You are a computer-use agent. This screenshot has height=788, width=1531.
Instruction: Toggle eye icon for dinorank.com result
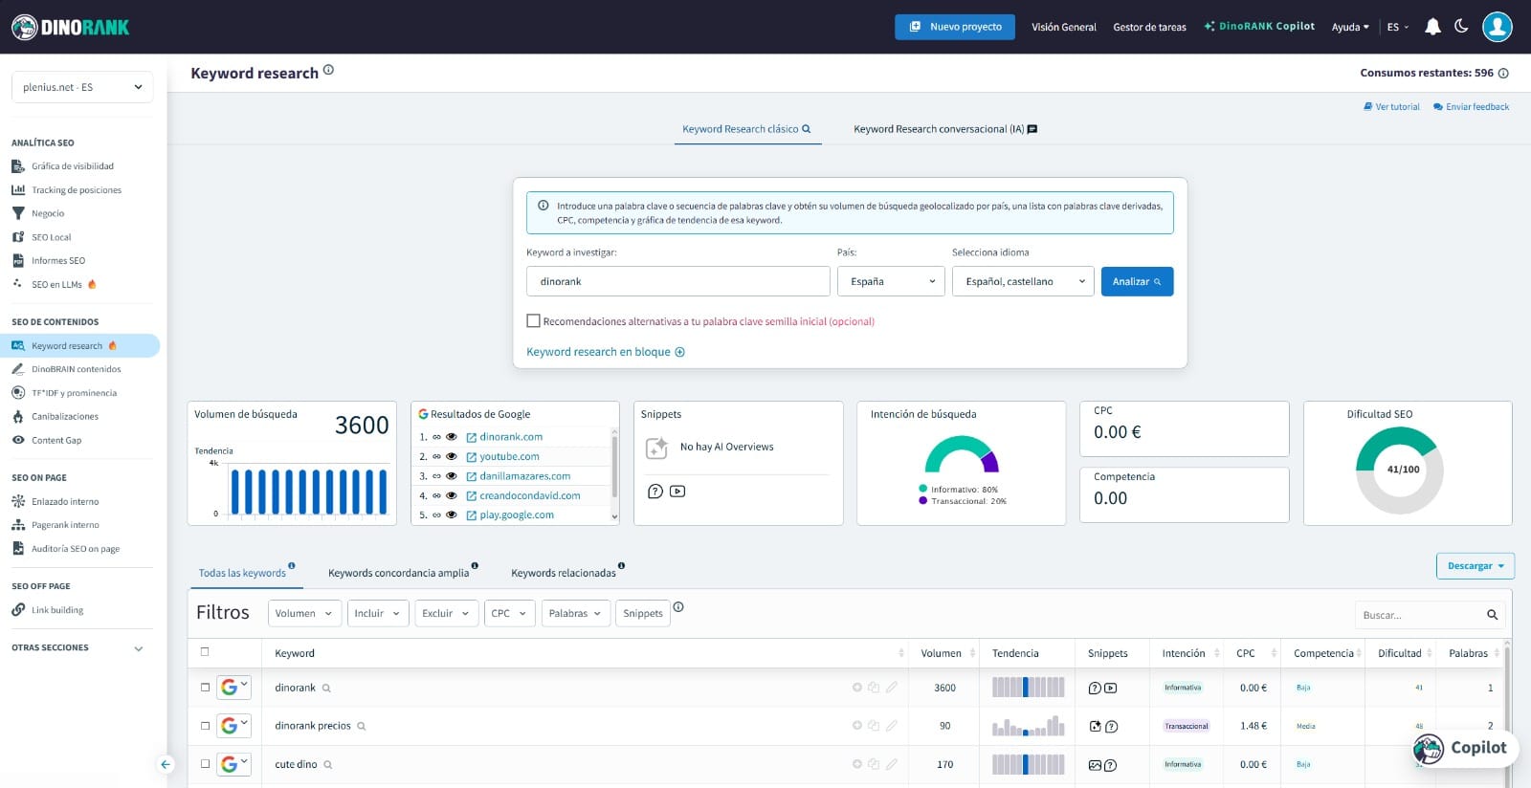pos(452,437)
